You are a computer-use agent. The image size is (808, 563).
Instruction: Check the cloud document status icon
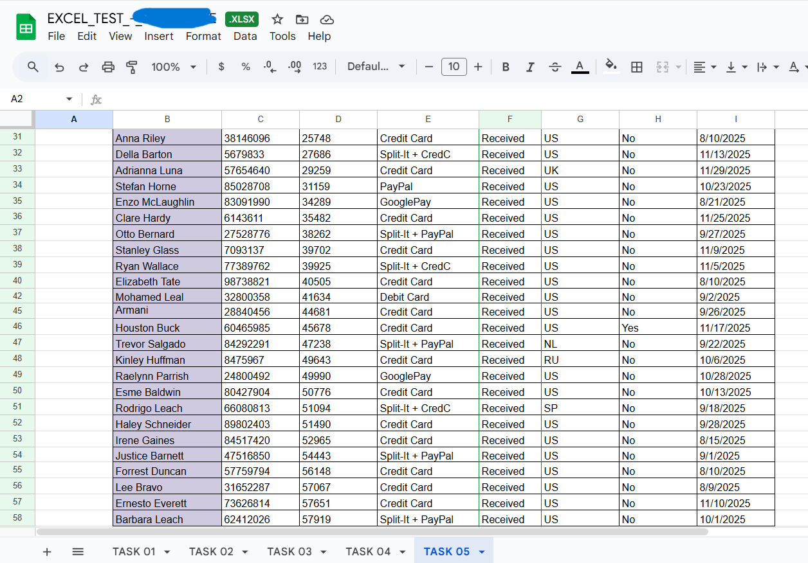(x=327, y=19)
